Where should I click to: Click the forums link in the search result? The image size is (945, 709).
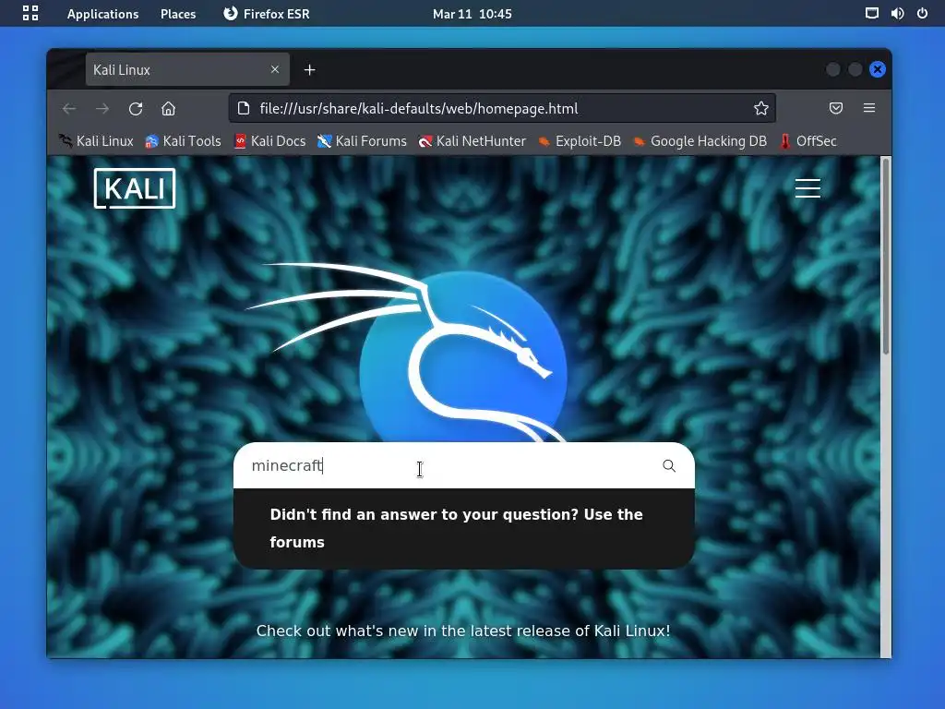click(297, 542)
